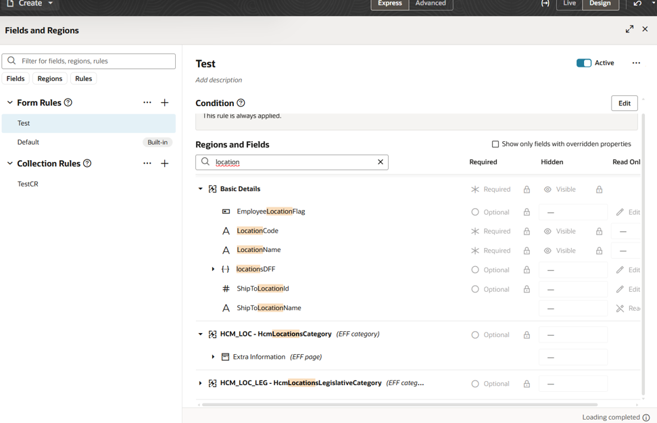Toggle the Active switch off
The image size is (657, 423).
pos(584,63)
